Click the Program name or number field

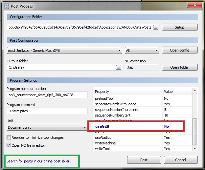[x=47, y=95]
